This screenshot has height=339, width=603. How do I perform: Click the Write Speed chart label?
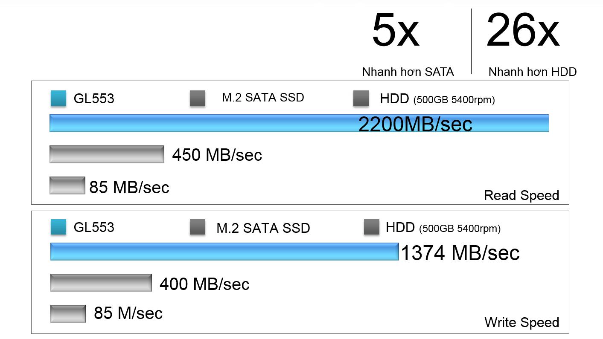(x=522, y=322)
